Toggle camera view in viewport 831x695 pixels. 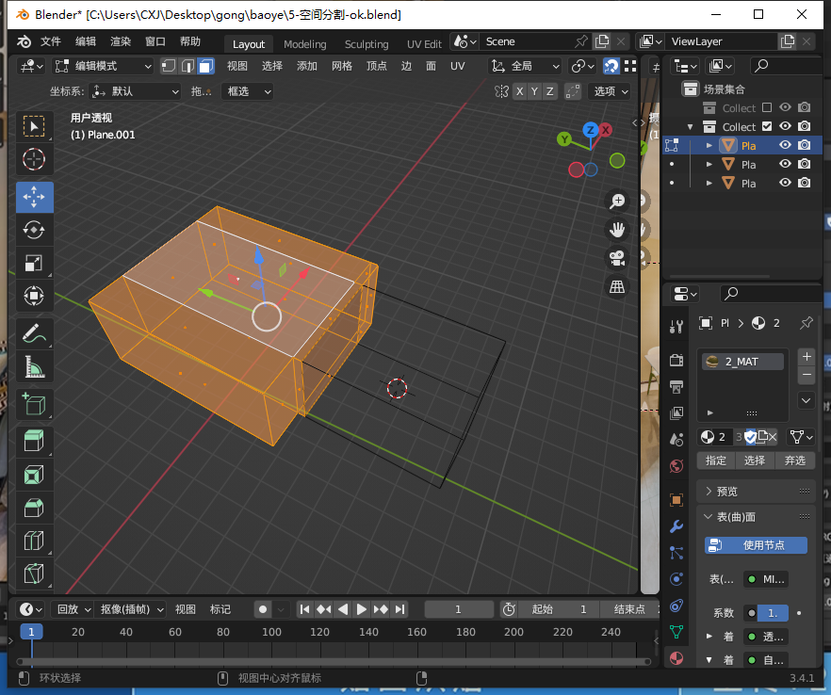click(x=618, y=258)
